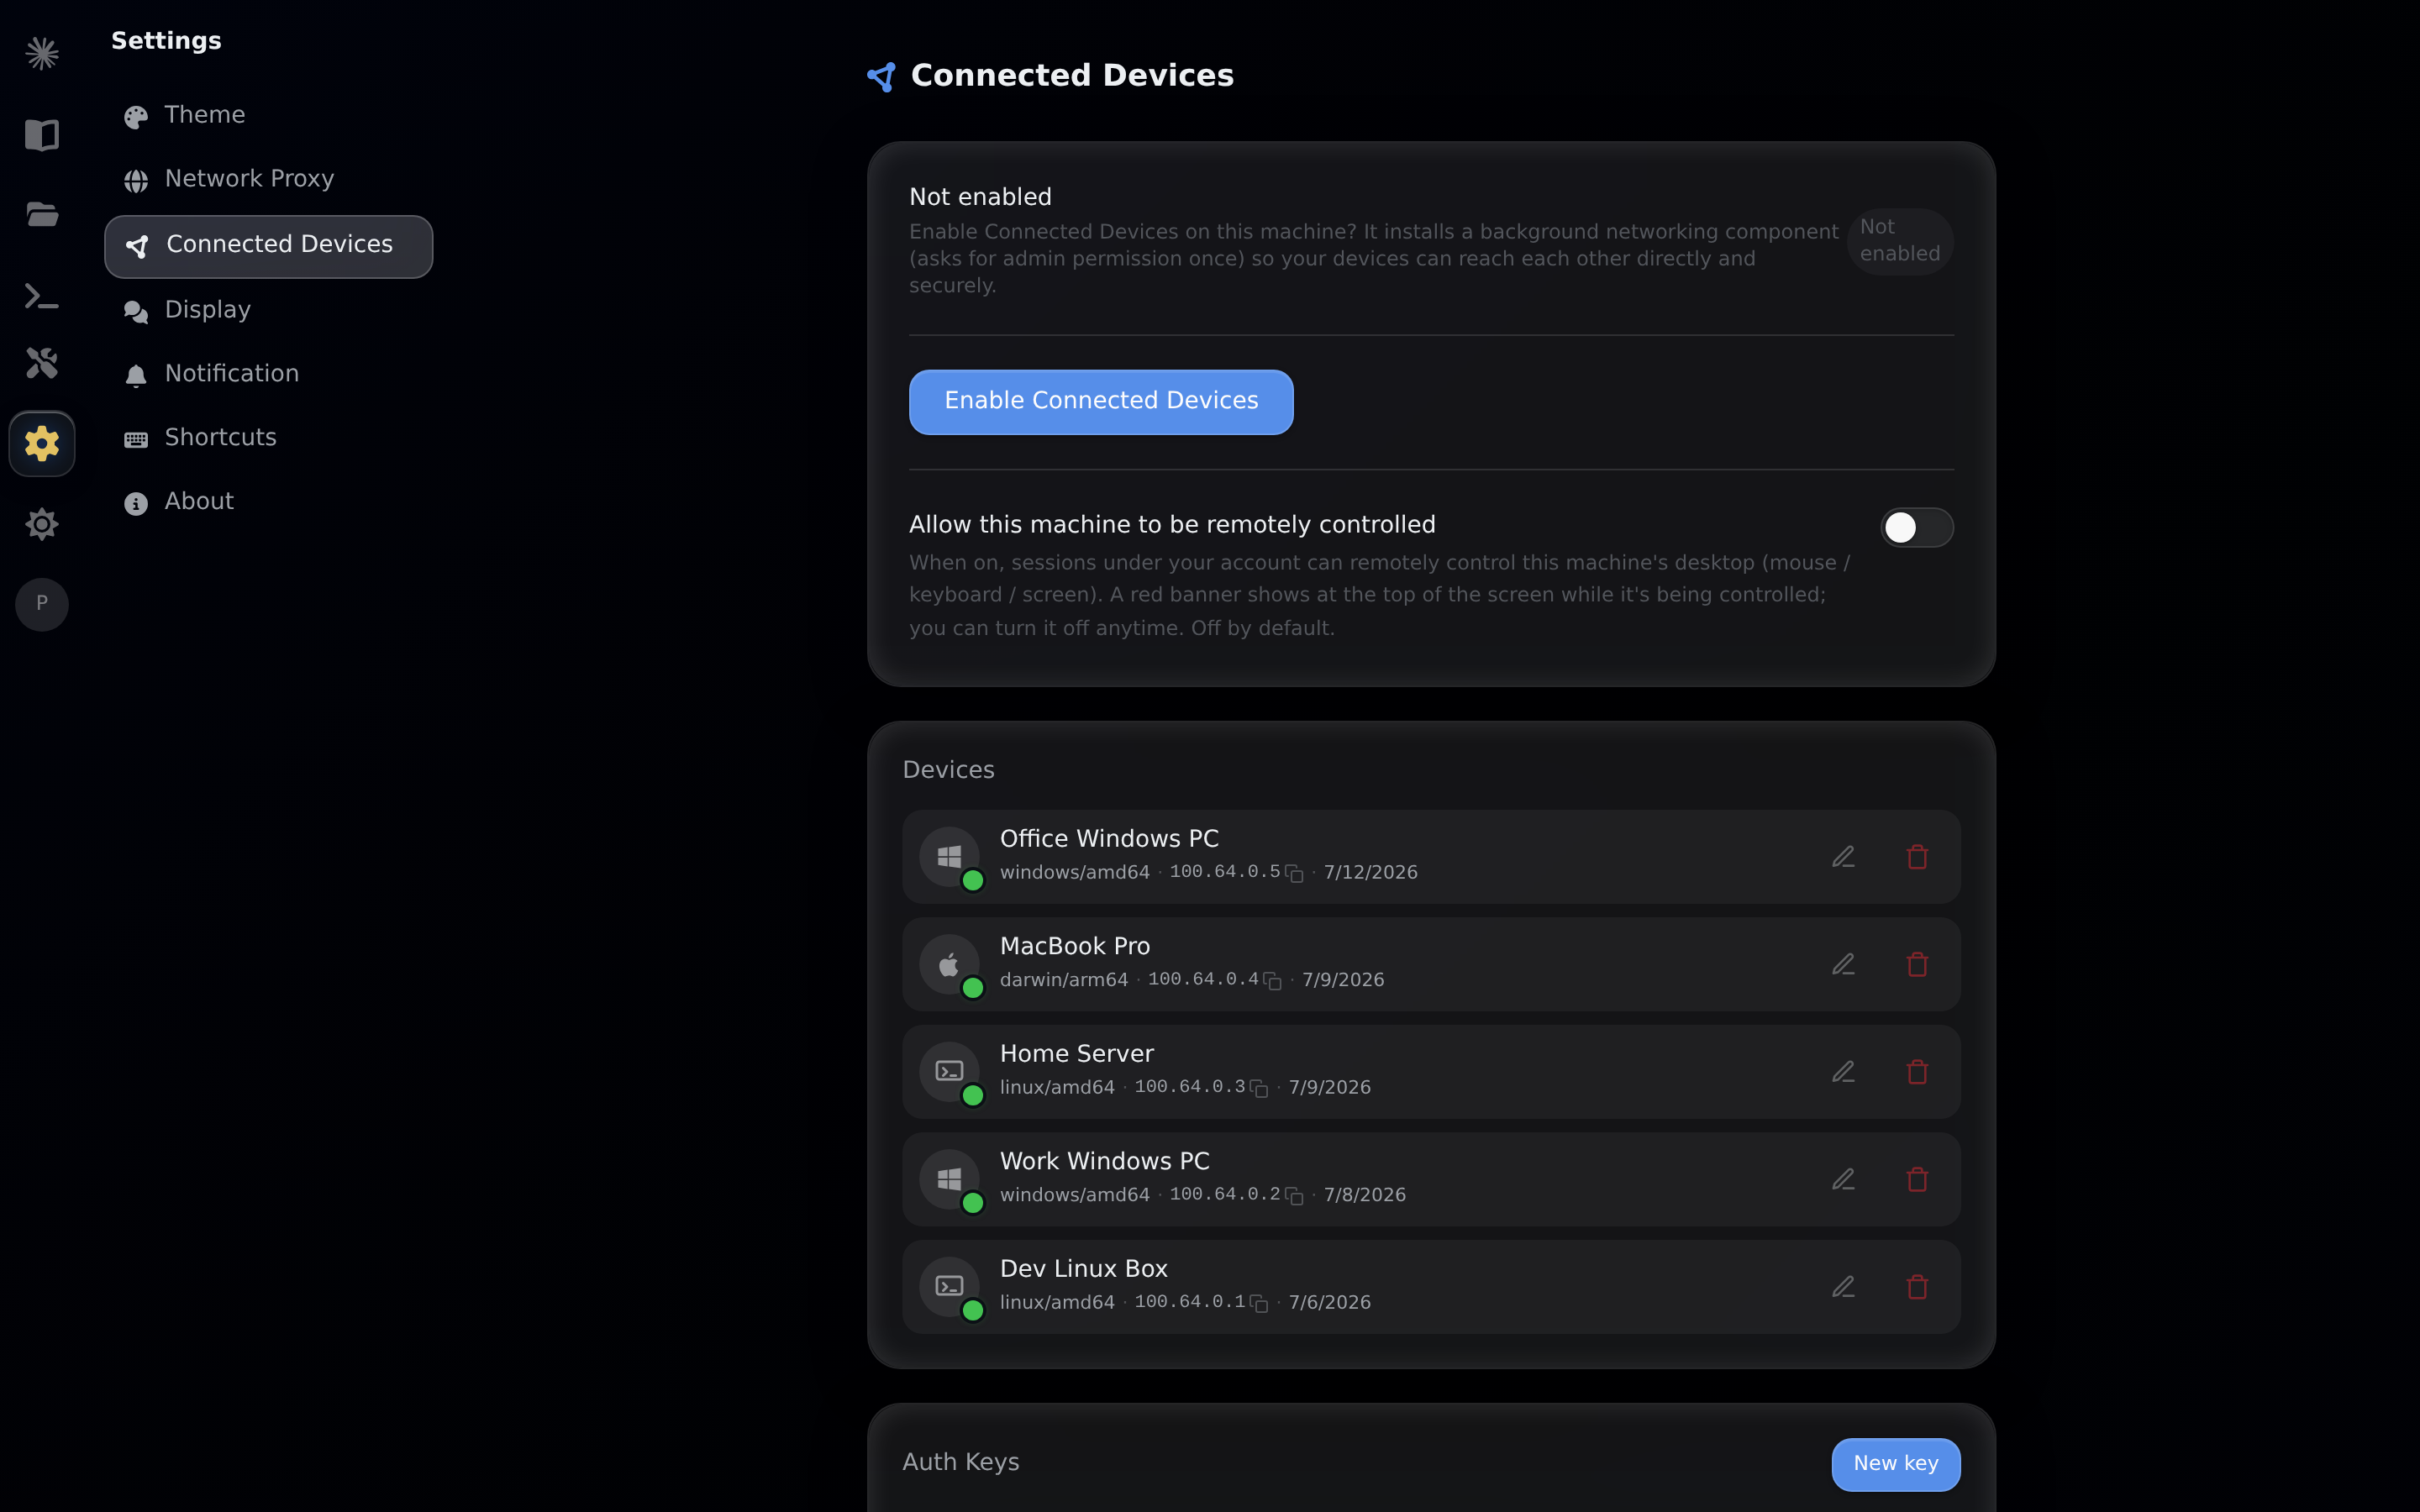Edit the Dev Linux Box device name
This screenshot has width=2420, height=1512.
(x=1843, y=1287)
